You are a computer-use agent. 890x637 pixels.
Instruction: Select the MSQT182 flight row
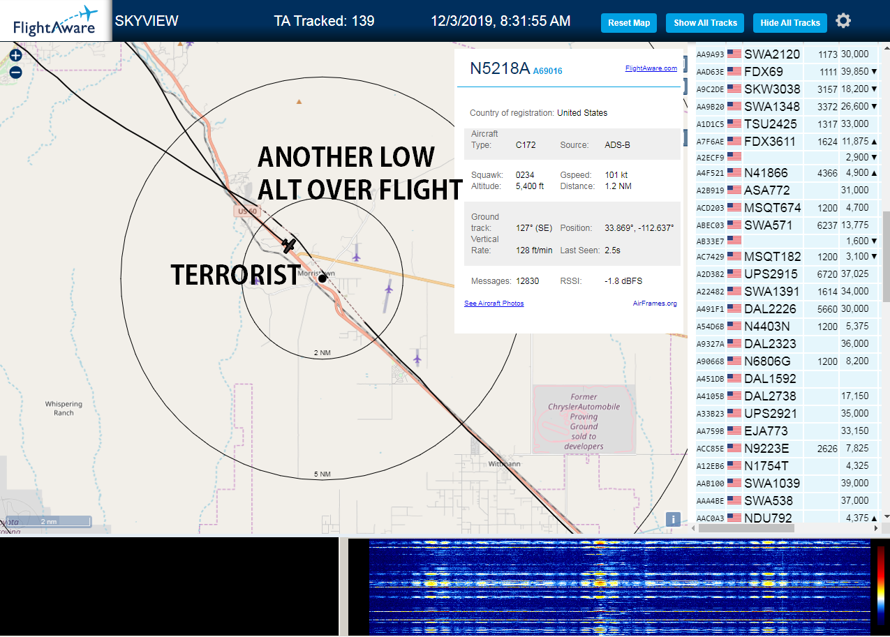tap(787, 256)
